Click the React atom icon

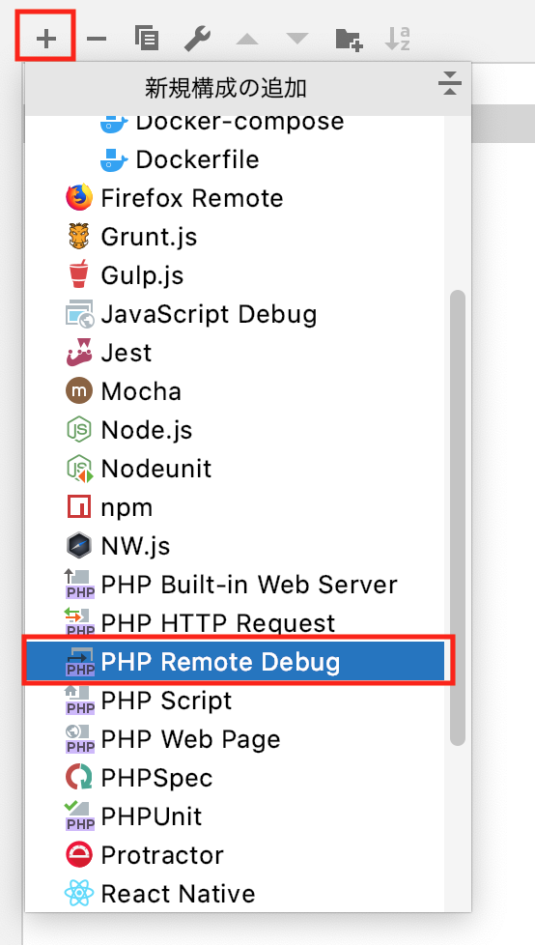click(79, 893)
